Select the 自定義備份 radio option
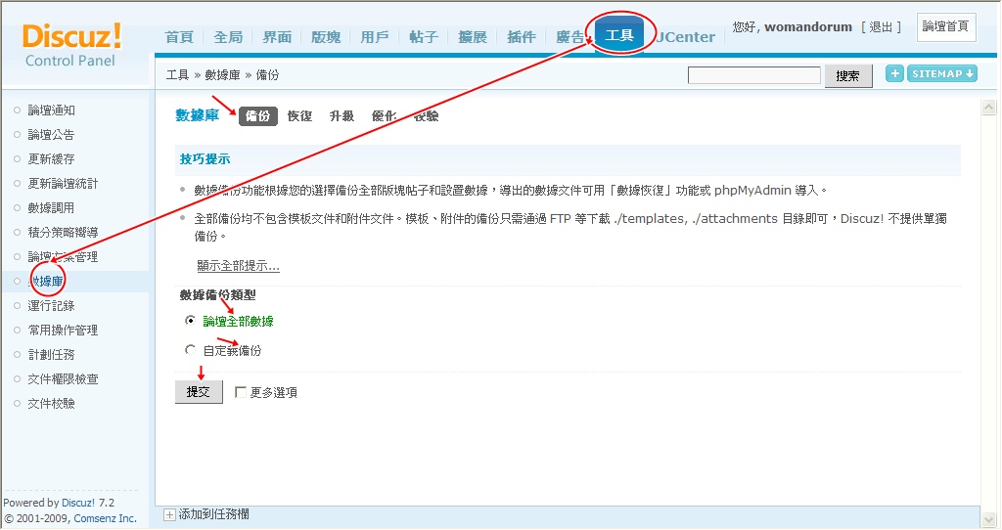Image resolution: width=1002 pixels, height=530 pixels. 190,350
